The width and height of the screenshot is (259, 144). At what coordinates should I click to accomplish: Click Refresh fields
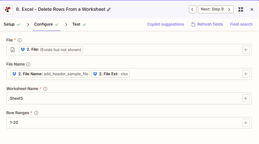pos(207,24)
